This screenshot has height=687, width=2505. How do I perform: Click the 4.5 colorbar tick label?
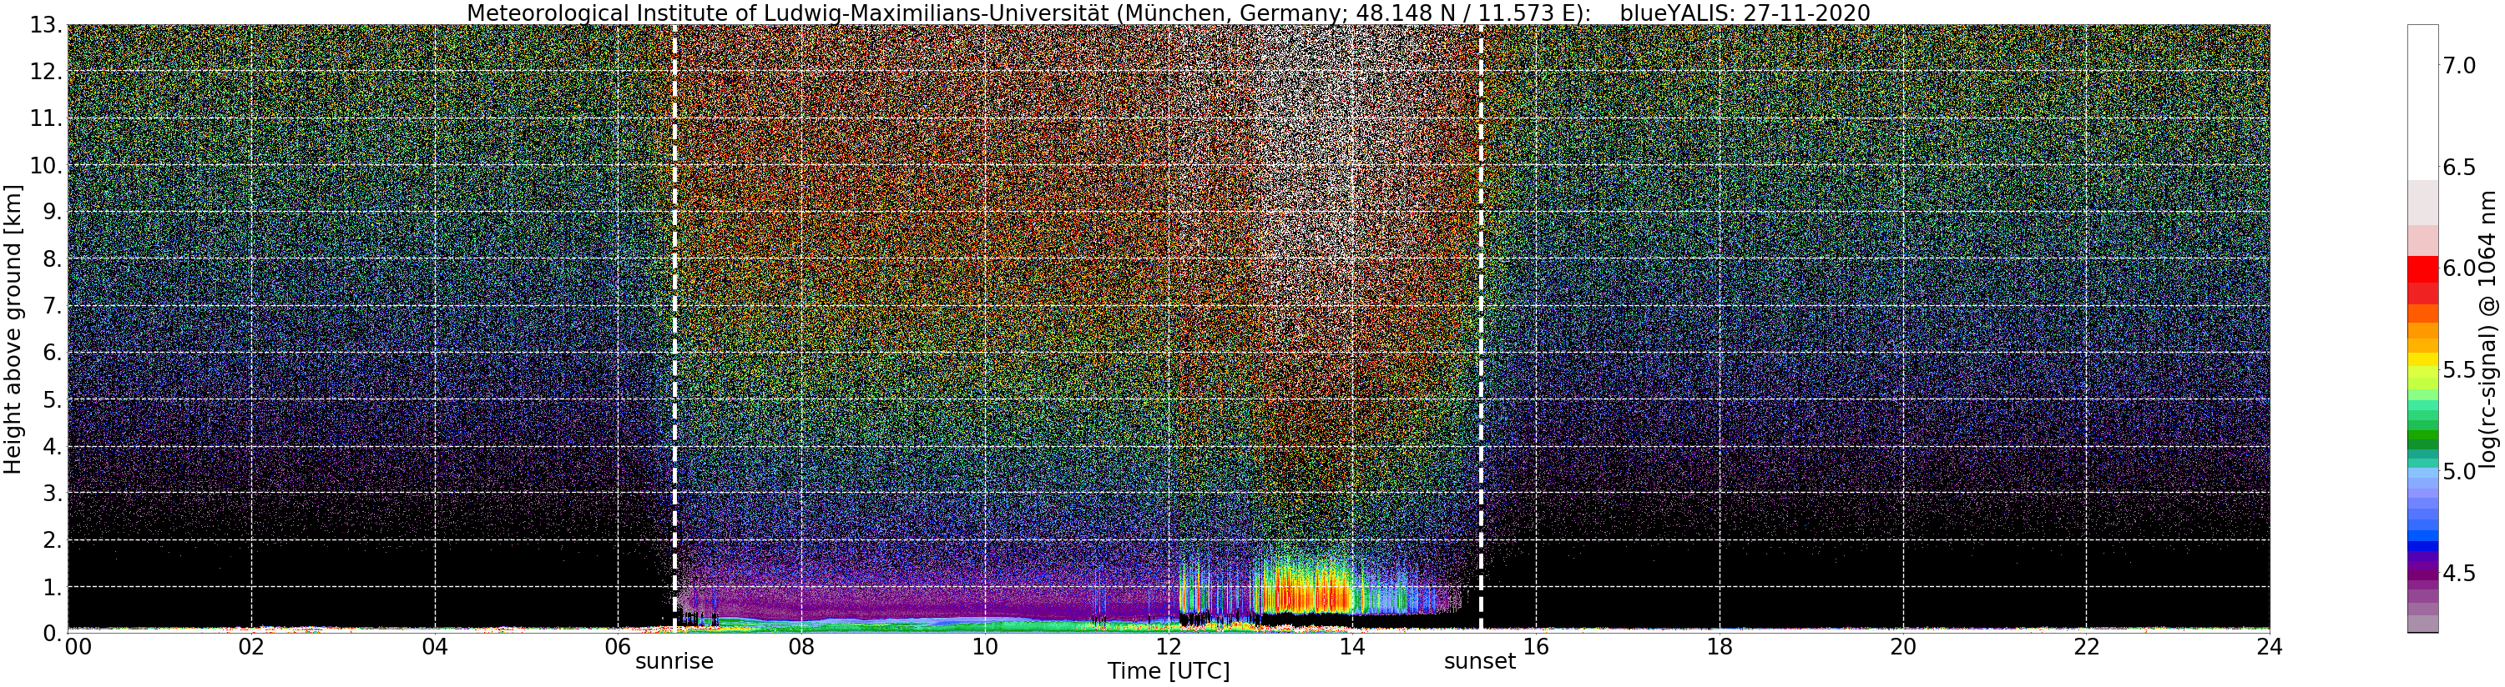(2459, 574)
